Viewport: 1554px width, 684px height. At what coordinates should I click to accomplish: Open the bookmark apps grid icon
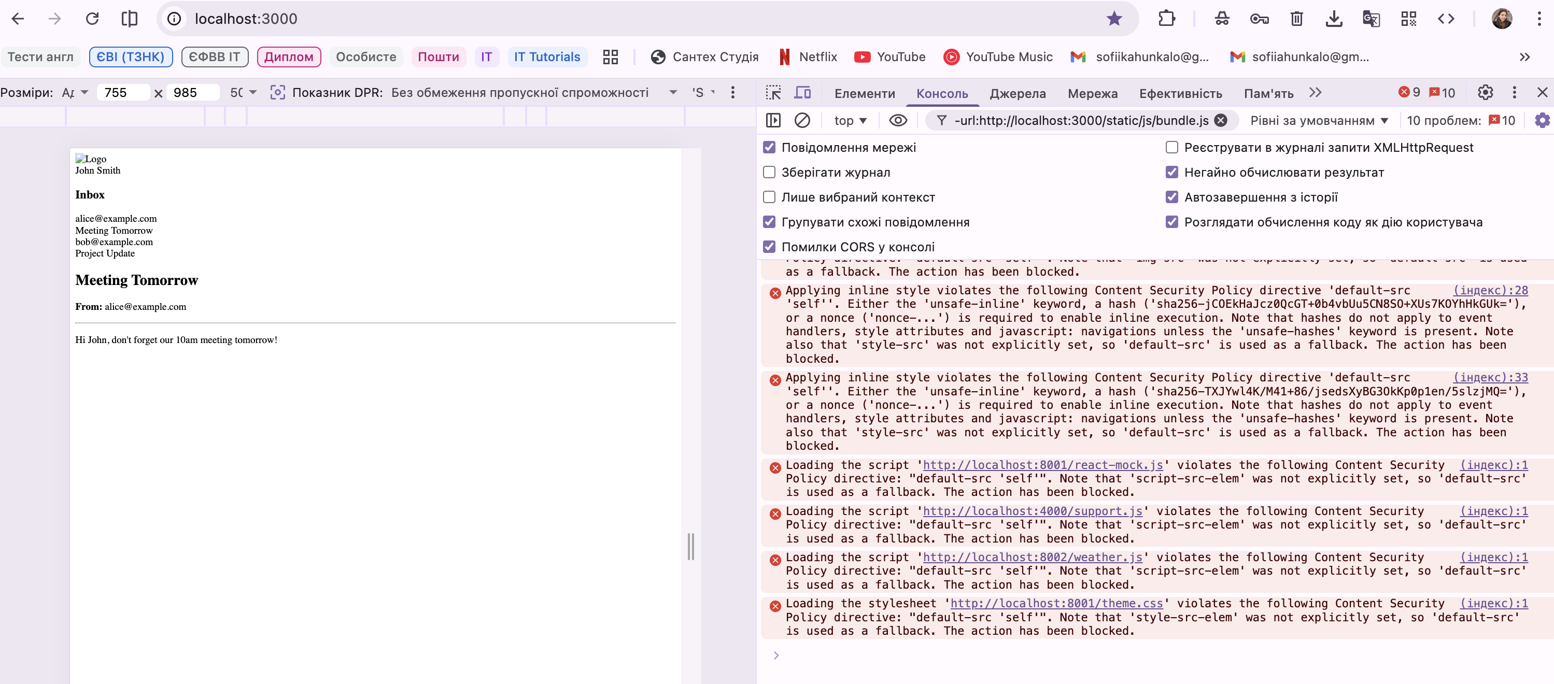[x=611, y=56]
